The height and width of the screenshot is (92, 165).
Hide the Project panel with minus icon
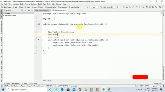point(32,10)
